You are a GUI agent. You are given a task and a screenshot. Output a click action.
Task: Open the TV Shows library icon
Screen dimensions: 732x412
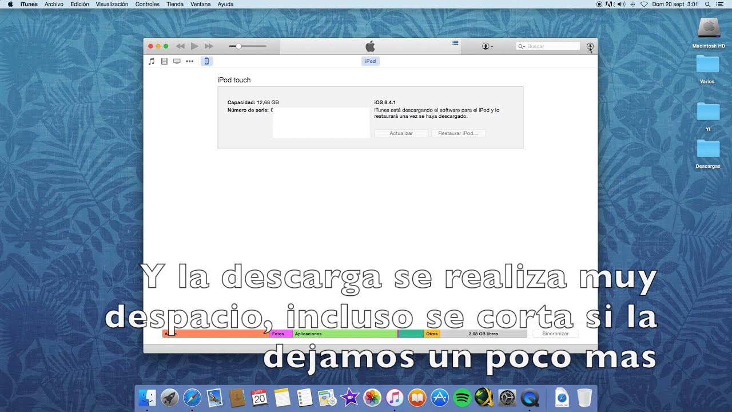click(x=177, y=61)
